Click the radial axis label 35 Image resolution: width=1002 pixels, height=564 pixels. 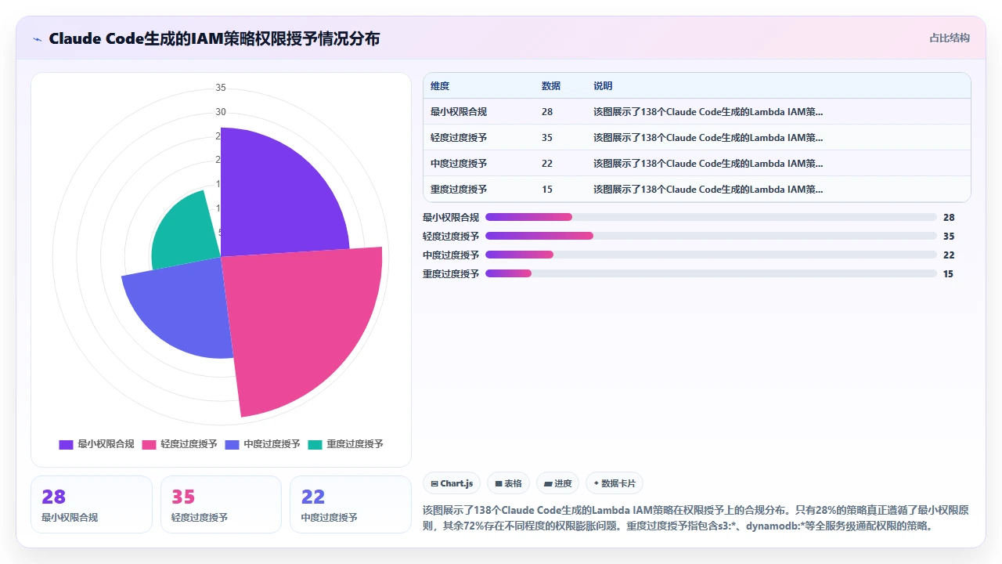point(221,87)
